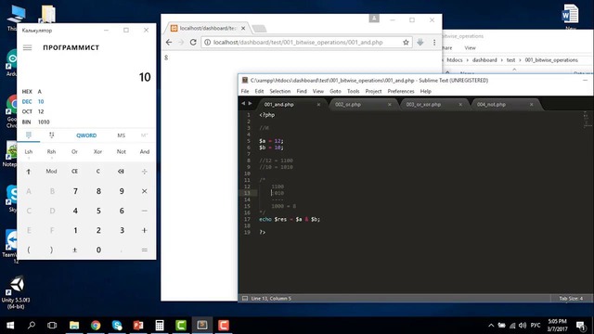Reload the localhost page in Chrome
Image resolution: width=594 pixels, height=334 pixels.
[193, 43]
